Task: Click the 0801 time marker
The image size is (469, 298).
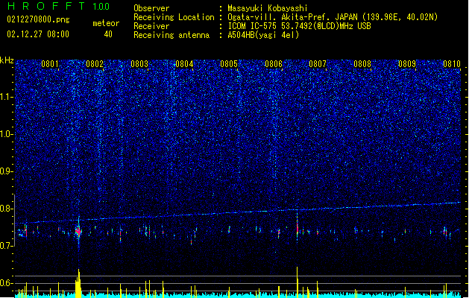Action: tap(50, 64)
